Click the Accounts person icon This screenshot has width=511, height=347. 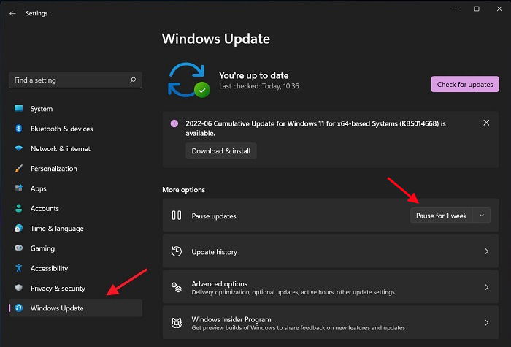[18, 208]
